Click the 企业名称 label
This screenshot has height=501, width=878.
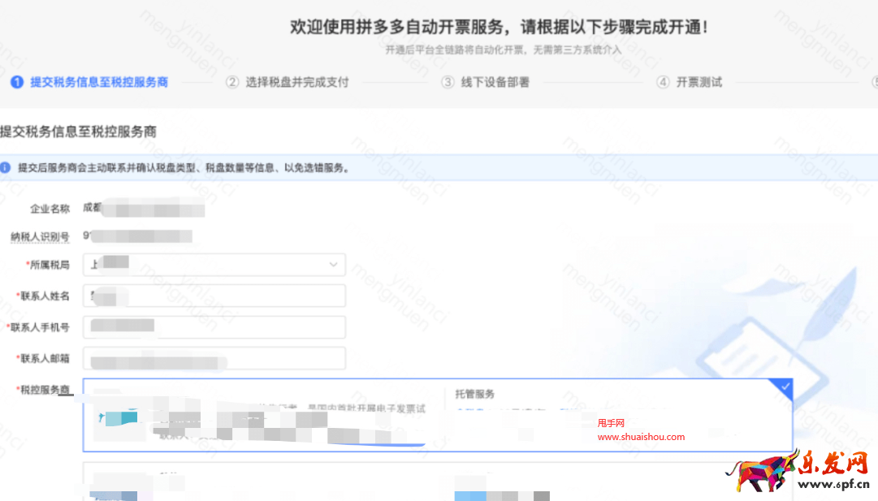[x=50, y=209]
